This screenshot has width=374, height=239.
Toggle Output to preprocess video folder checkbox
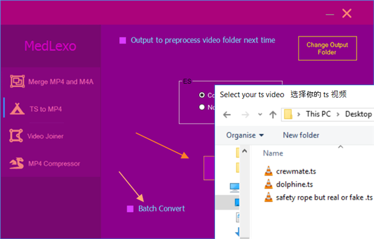tap(123, 40)
